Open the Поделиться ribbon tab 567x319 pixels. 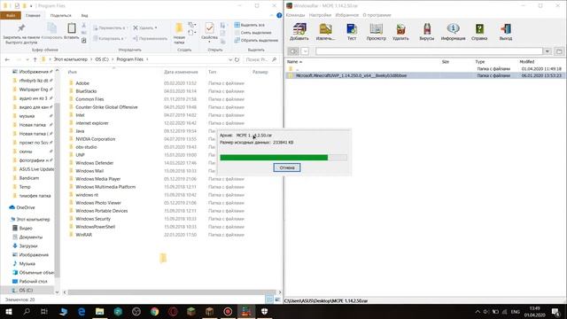(x=60, y=16)
